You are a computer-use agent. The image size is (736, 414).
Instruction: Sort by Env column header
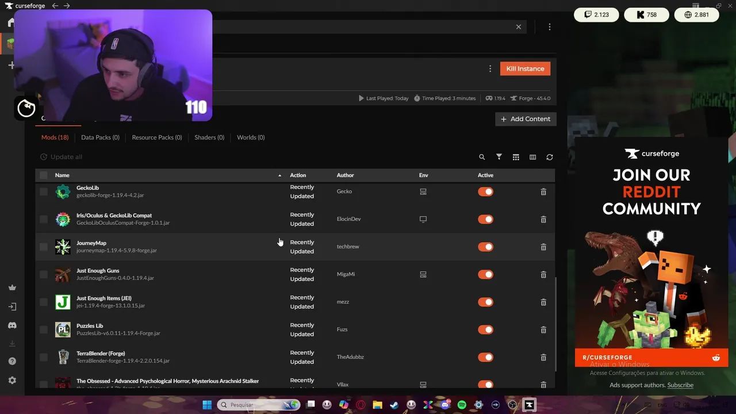coord(424,175)
